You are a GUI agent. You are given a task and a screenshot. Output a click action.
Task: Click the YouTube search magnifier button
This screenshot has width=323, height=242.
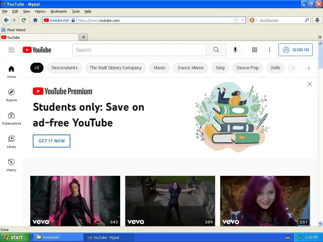coord(216,50)
